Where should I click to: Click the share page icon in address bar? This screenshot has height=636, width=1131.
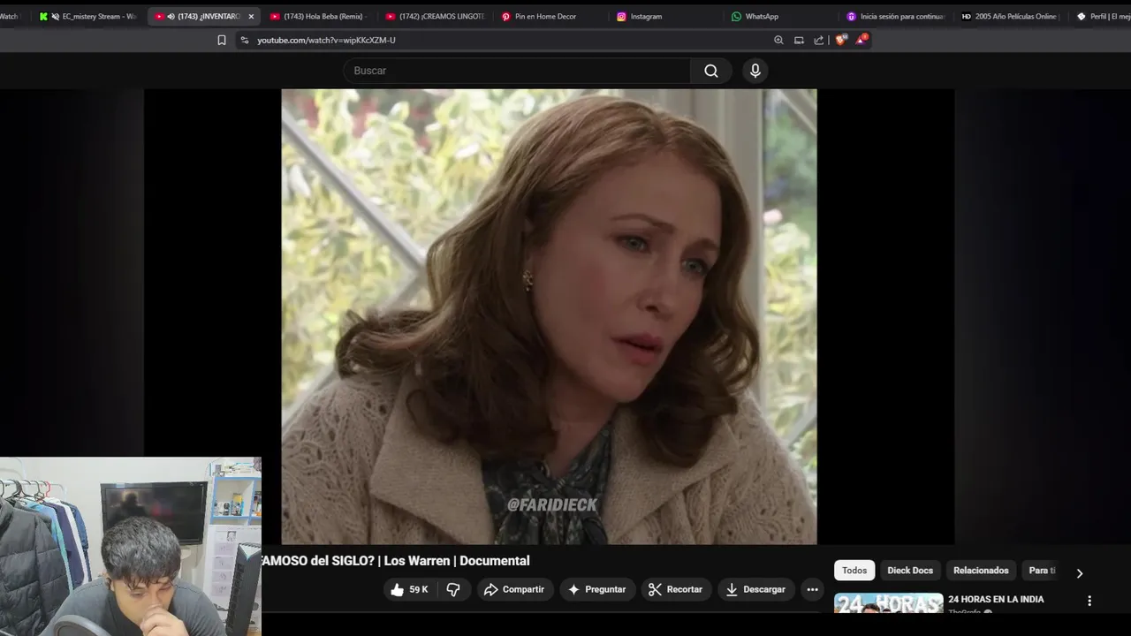click(x=819, y=40)
